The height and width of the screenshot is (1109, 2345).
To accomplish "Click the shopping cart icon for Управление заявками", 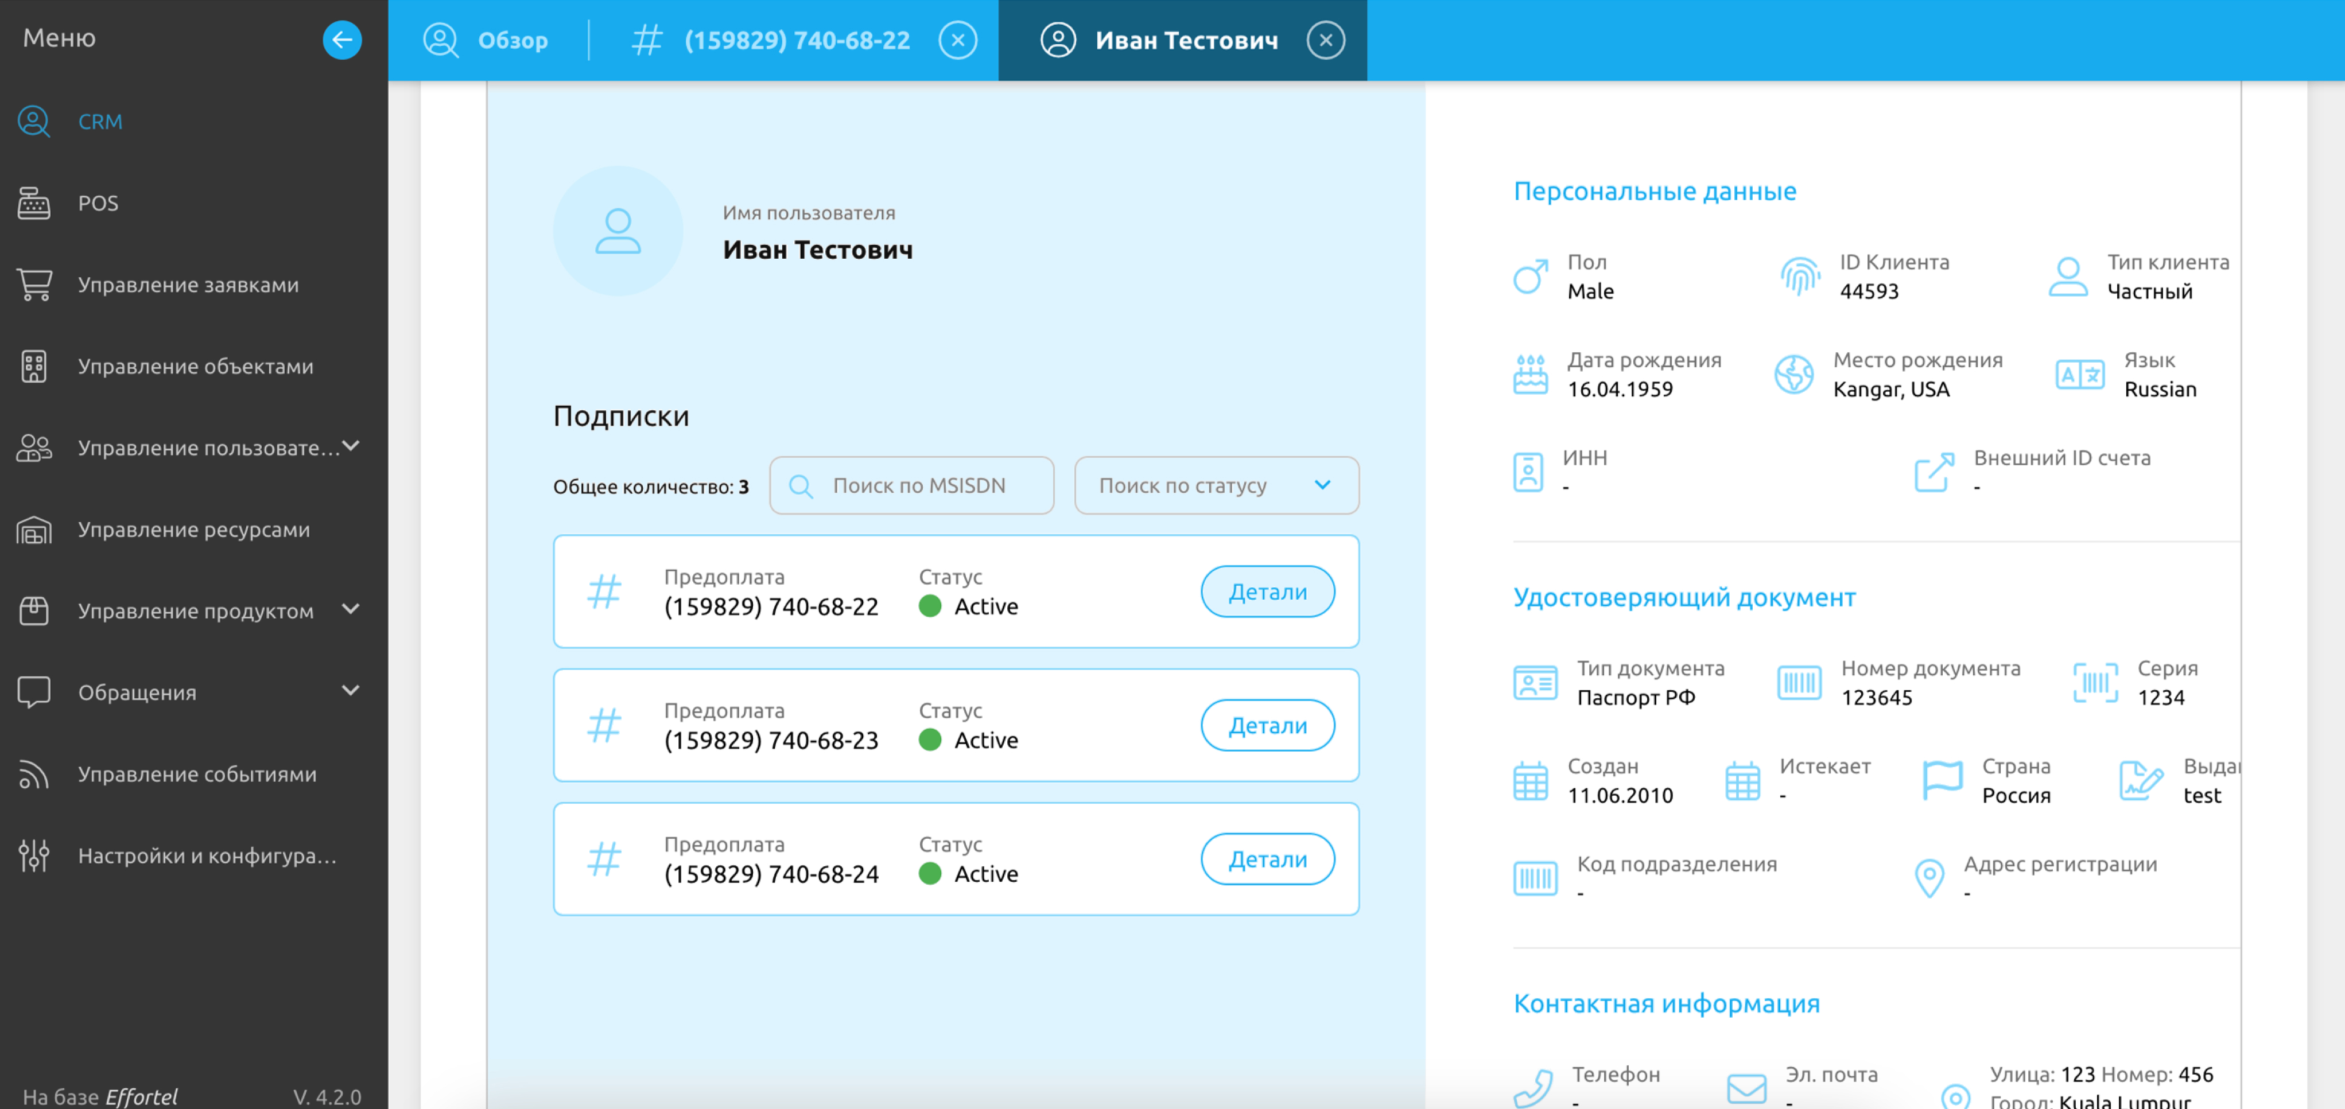I will tap(34, 285).
